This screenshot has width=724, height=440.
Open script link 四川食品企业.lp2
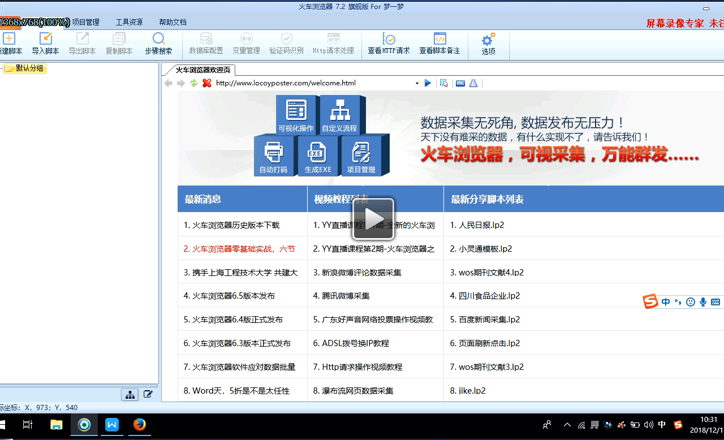pyautogui.click(x=489, y=296)
